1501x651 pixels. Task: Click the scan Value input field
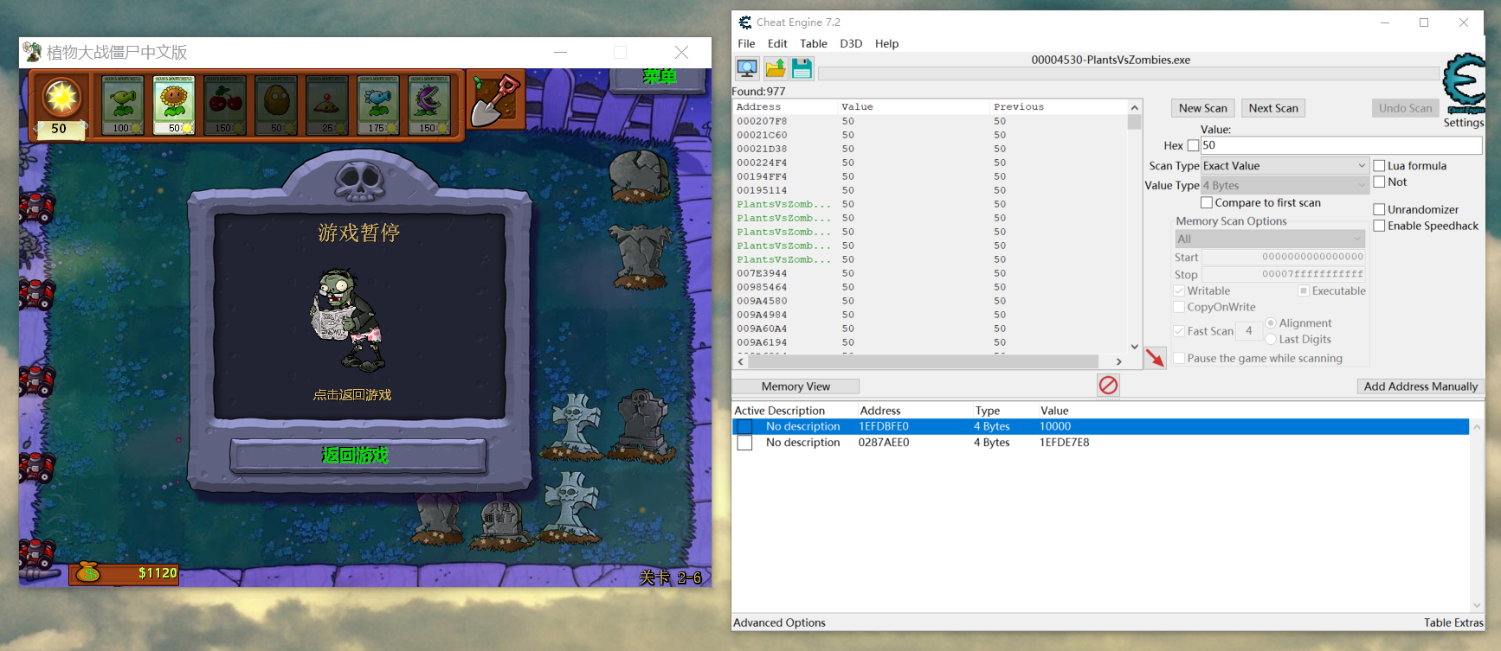pos(1341,145)
